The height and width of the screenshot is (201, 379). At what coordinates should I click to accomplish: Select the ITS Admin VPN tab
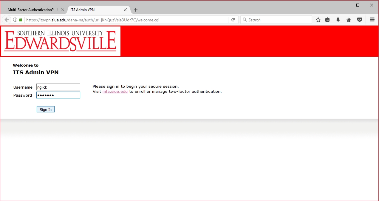coord(95,10)
